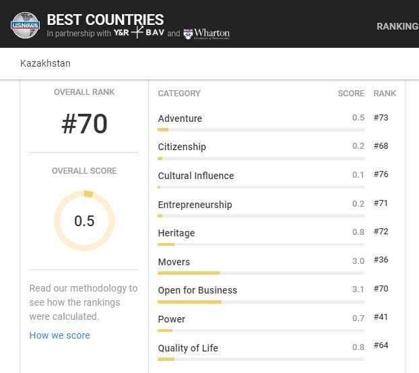This screenshot has width=419, height=373.
Task: Click the SCORE column header
Action: tap(351, 94)
